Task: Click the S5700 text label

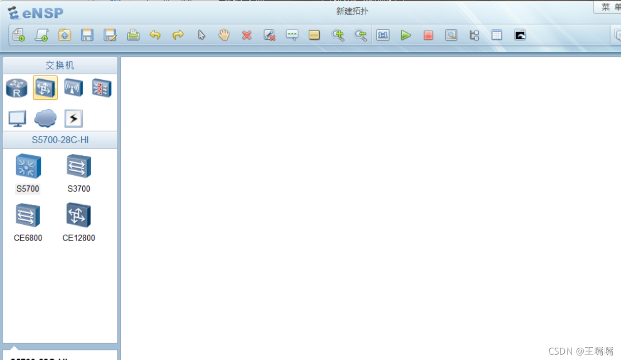Action: coord(28,189)
